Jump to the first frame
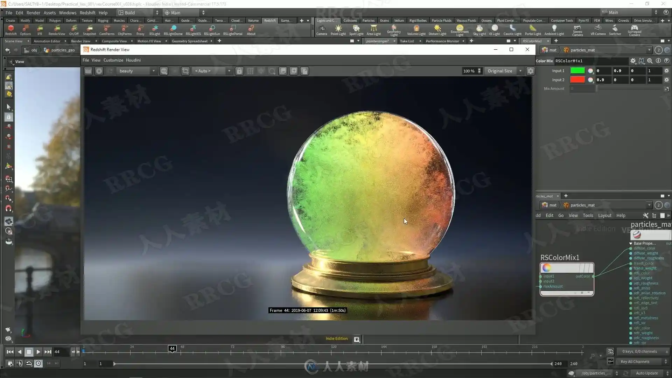This screenshot has height=378, width=672. [x=10, y=352]
